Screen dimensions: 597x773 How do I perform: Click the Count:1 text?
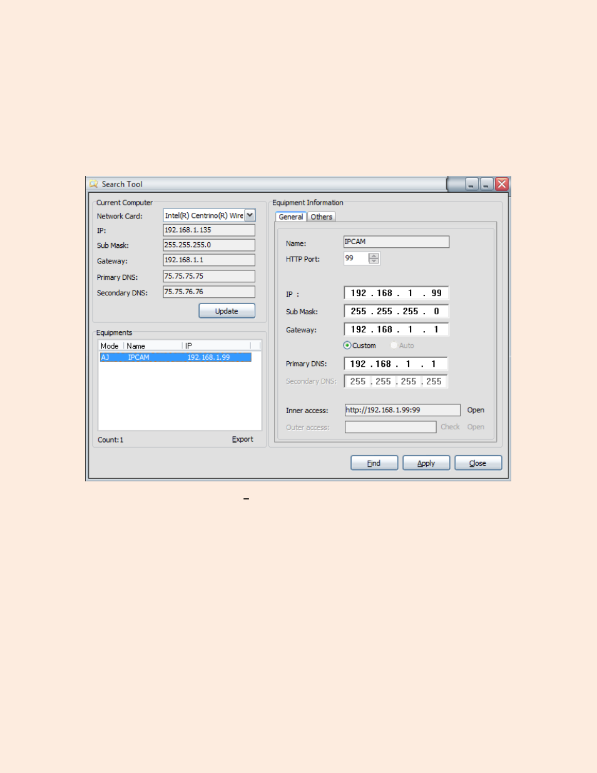[111, 440]
